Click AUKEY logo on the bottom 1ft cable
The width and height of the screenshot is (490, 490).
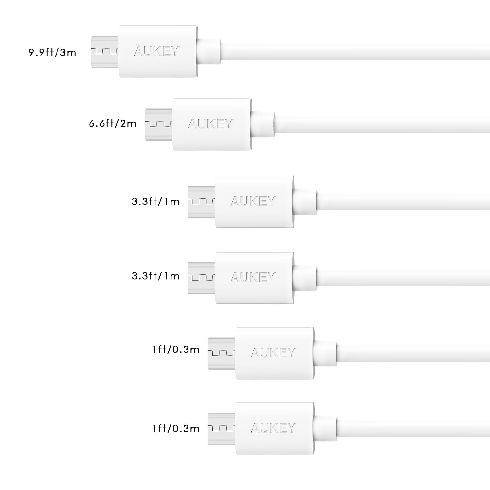(273, 427)
